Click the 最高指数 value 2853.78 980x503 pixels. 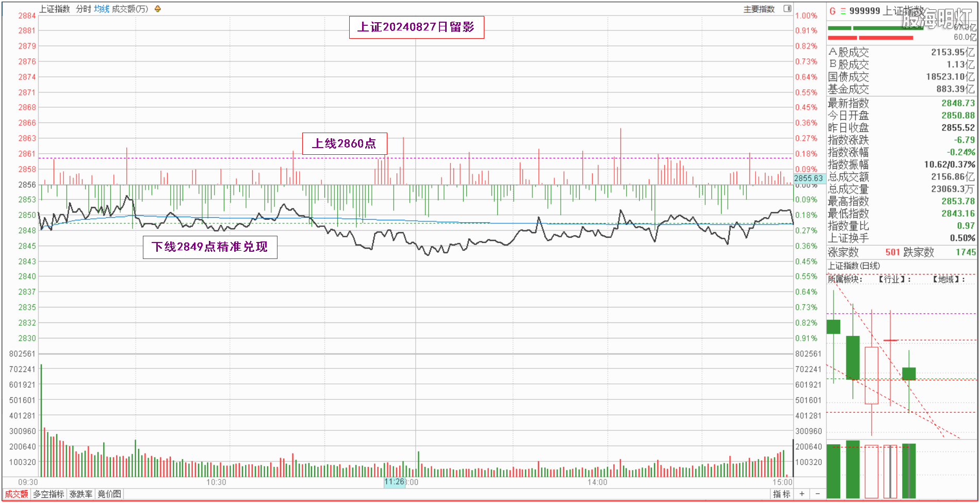tap(958, 201)
